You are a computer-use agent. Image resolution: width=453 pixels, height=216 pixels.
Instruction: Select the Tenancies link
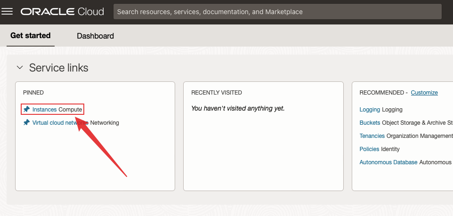[x=372, y=136]
